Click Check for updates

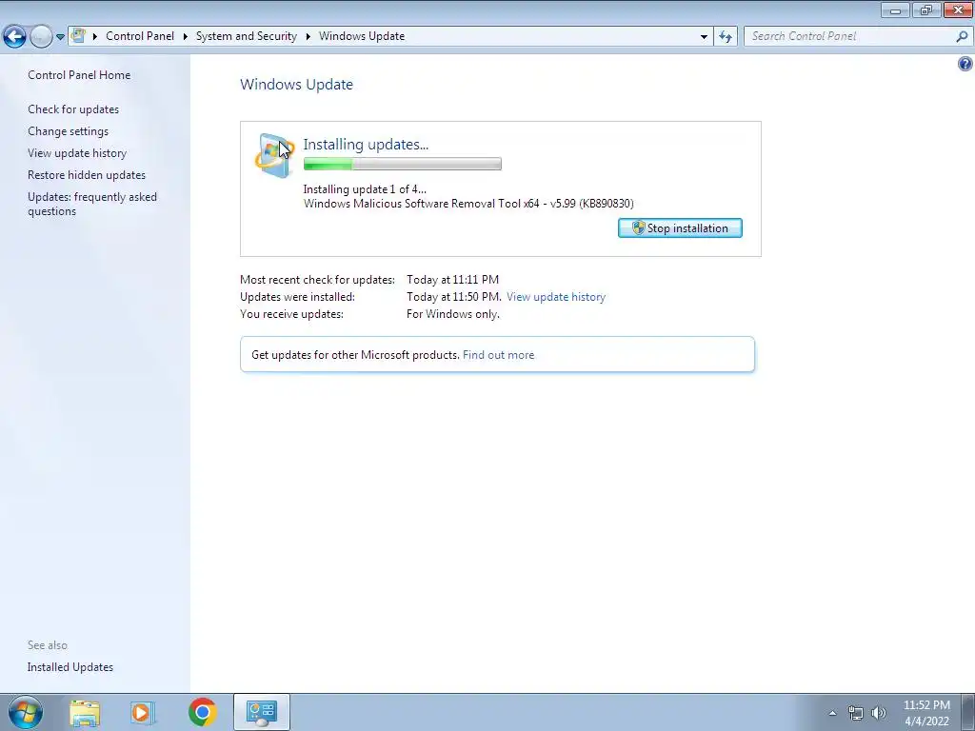click(x=73, y=109)
